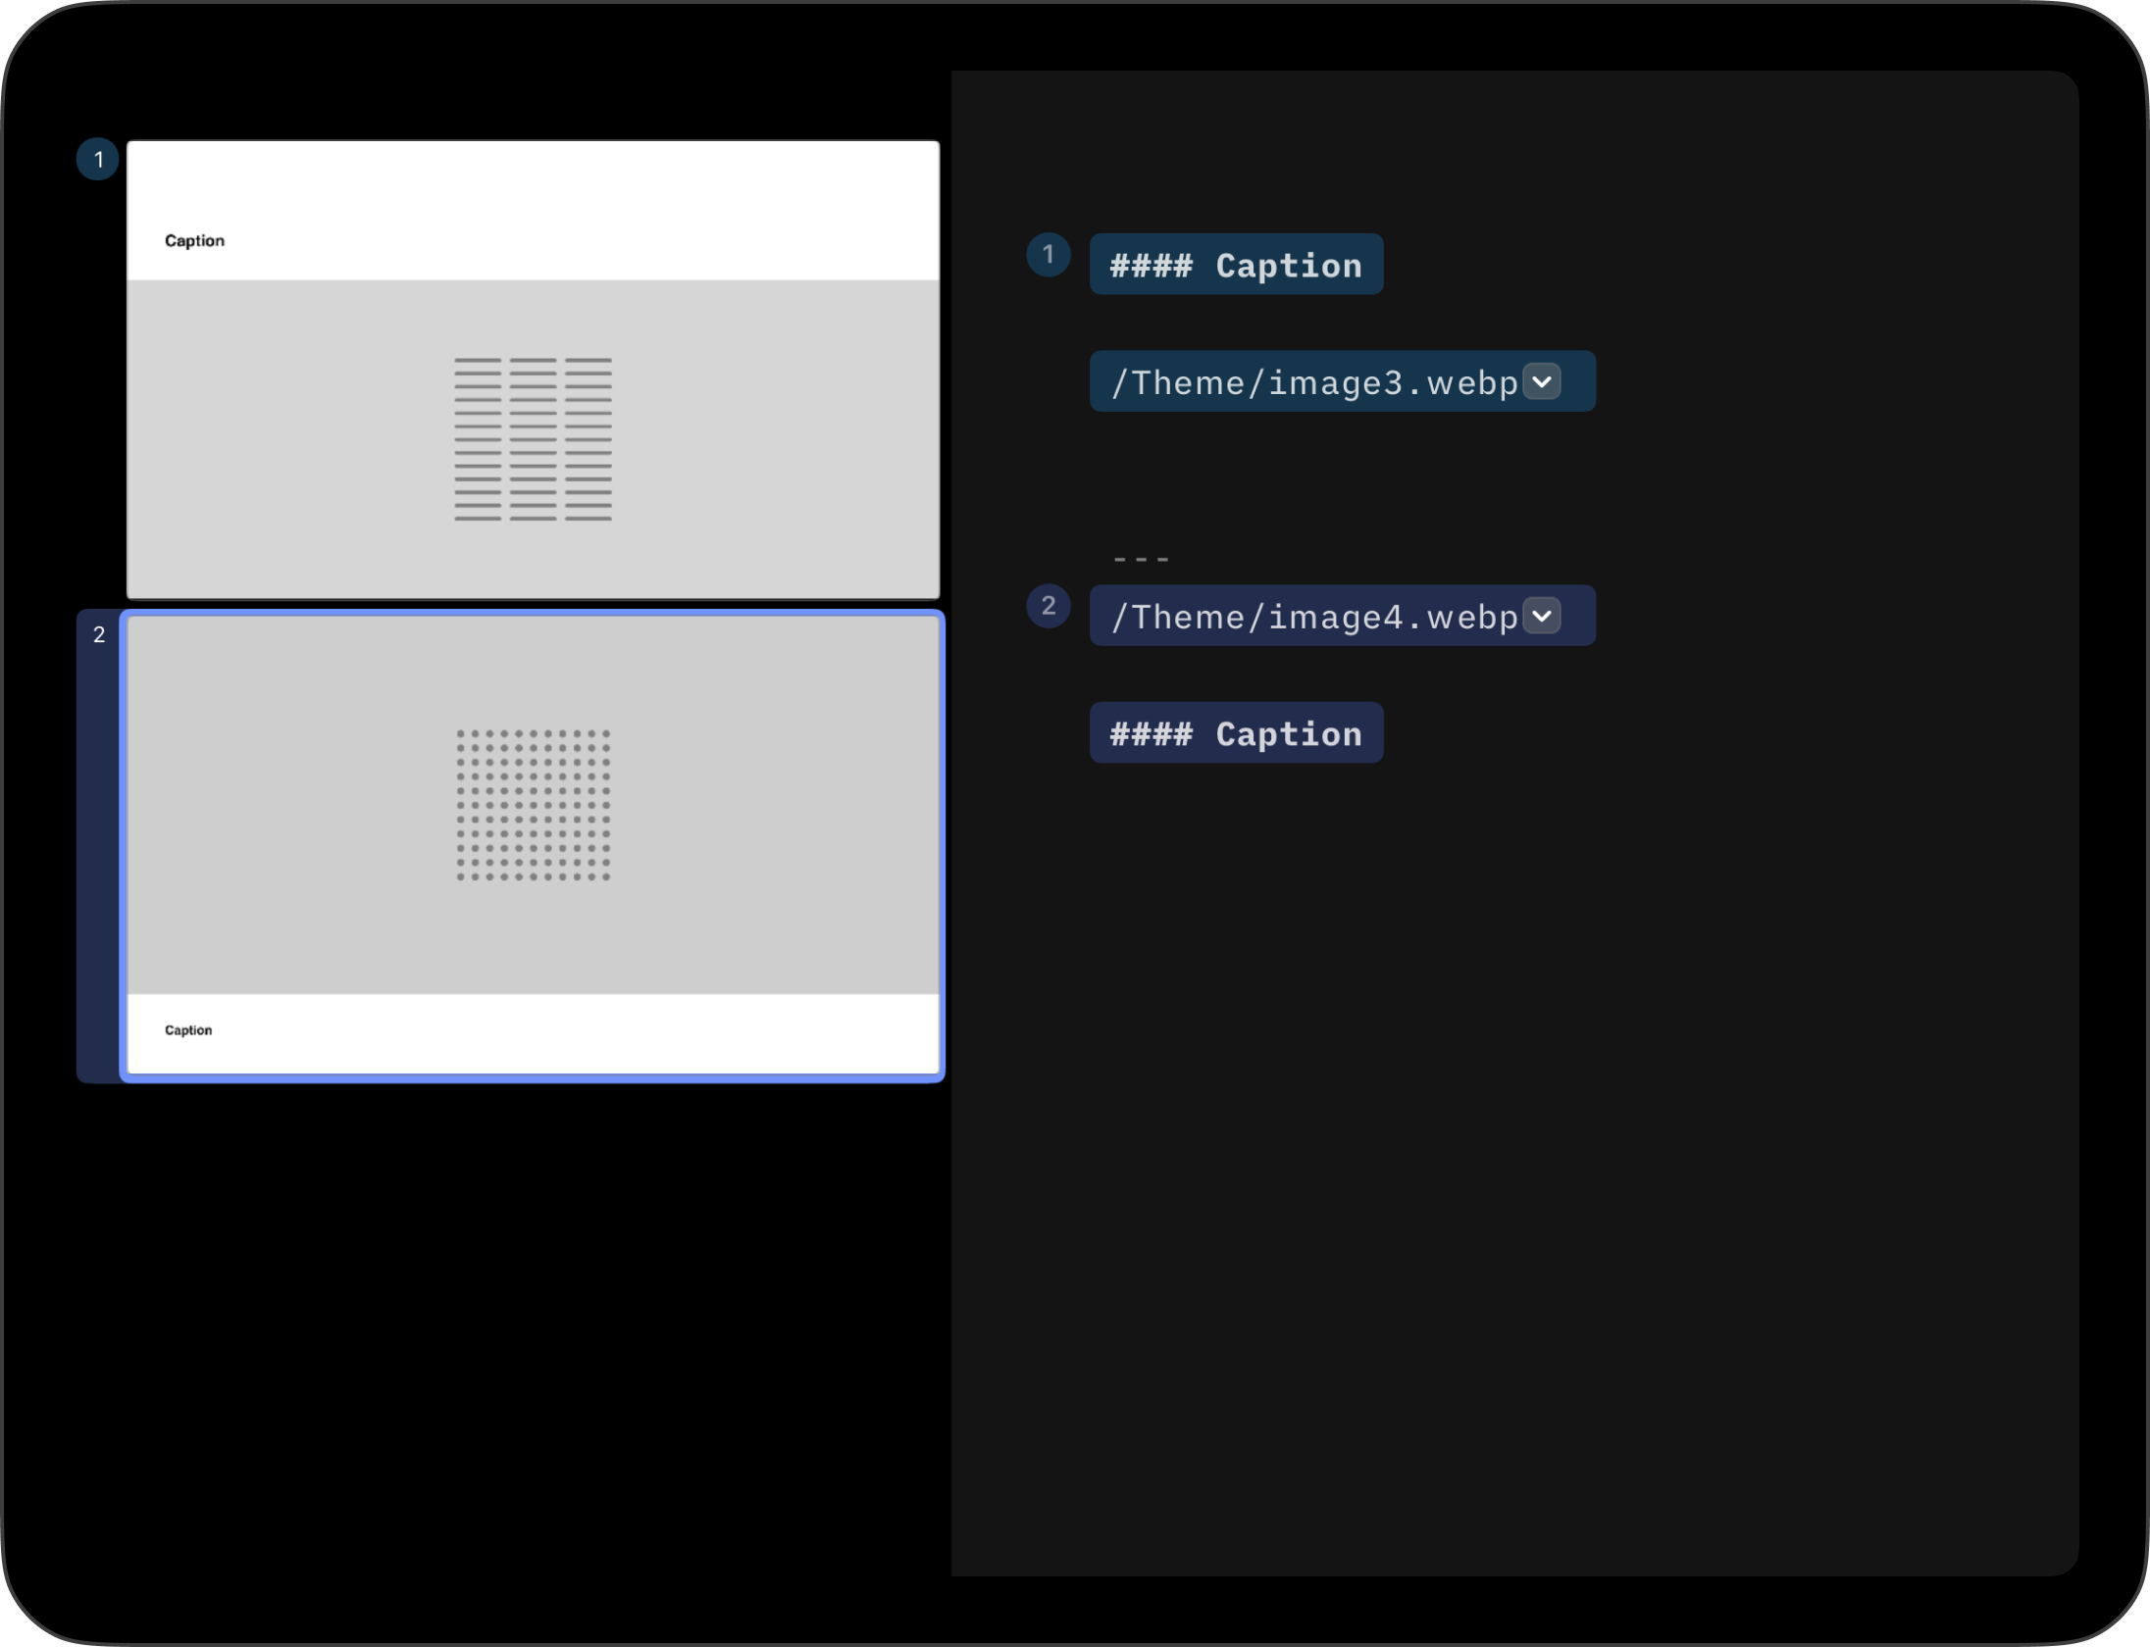The width and height of the screenshot is (2150, 1647).
Task: Click white footer area of slide 2 thumbnail
Action: point(589,1034)
